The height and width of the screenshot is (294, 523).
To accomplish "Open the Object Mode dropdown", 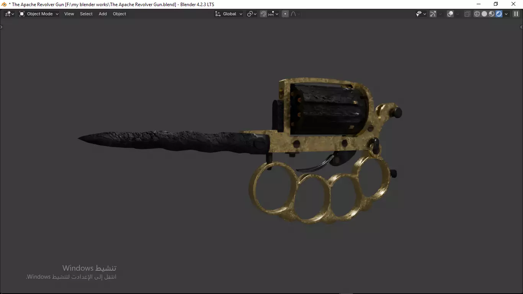I will pos(39,14).
